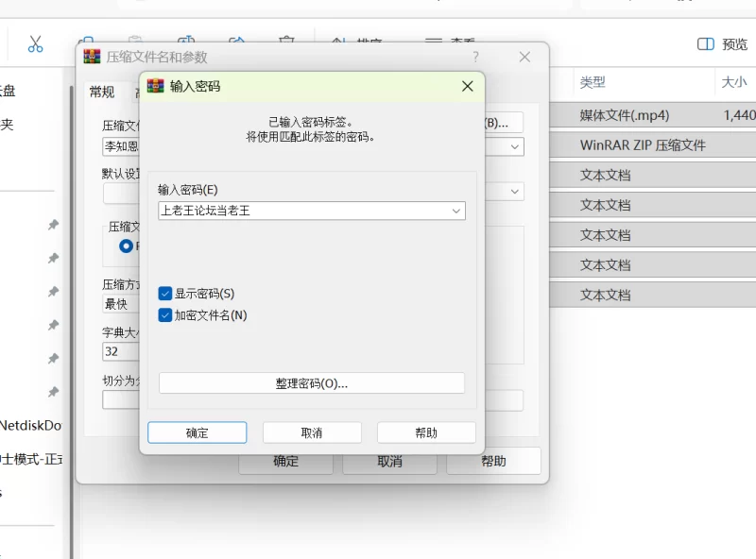Click the 预览 preview pane icon
This screenshot has height=559, width=756.
click(705, 44)
